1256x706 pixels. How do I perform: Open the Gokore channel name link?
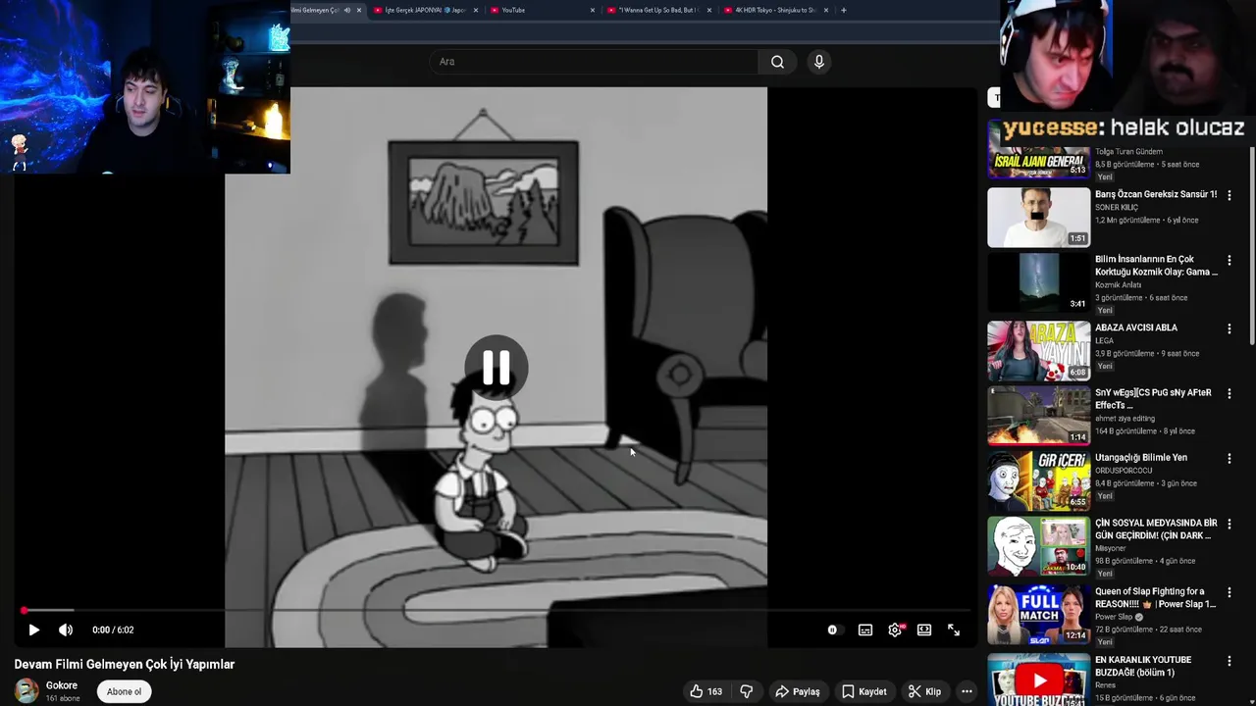click(62, 685)
